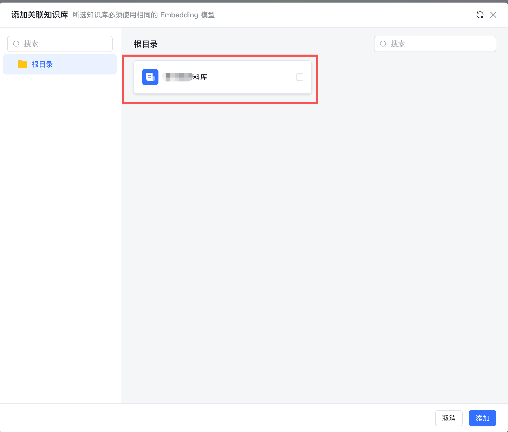Tick the checkbox on the 料库 knowledge base card
Screen dimensions: 508x432
point(300,77)
